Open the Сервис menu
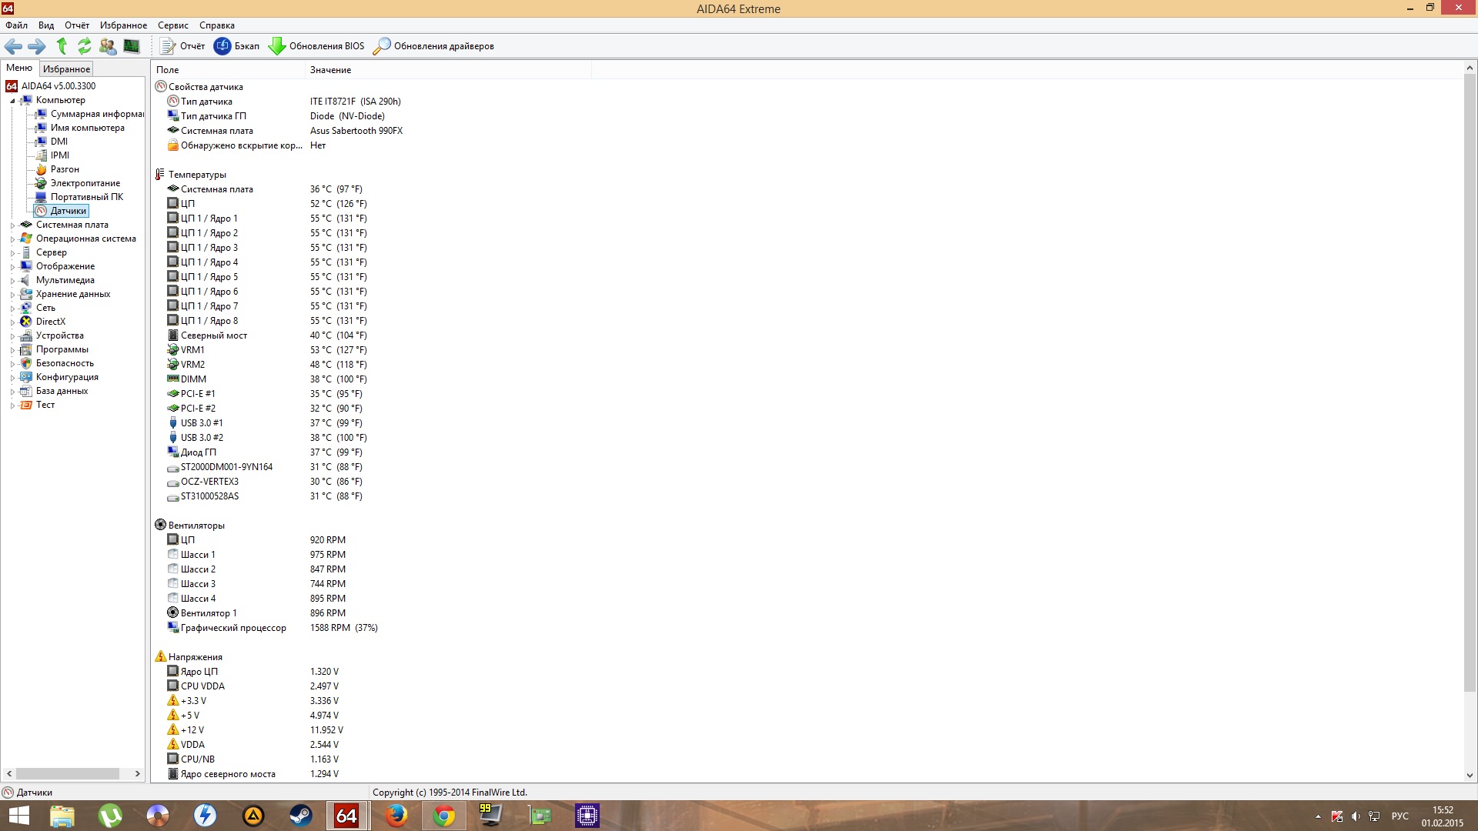Screen dimensions: 1478x831 (x=172, y=25)
